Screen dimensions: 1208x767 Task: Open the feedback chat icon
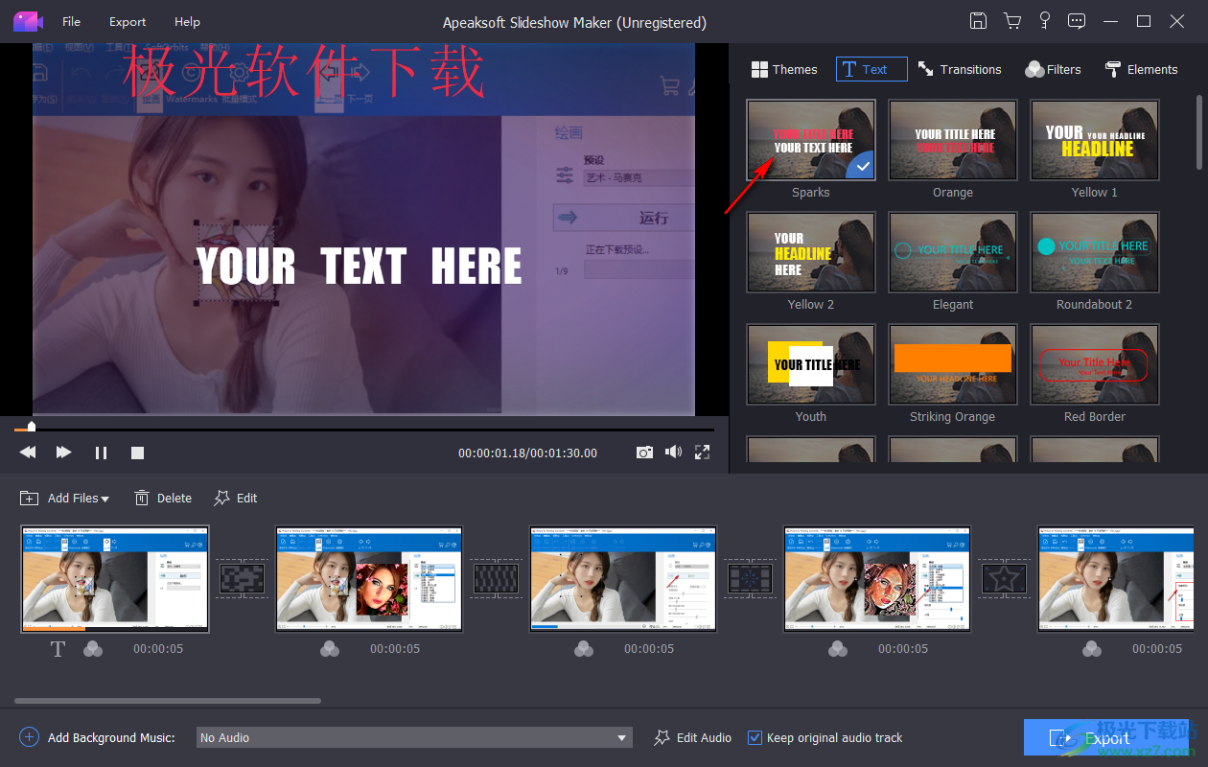click(x=1078, y=21)
